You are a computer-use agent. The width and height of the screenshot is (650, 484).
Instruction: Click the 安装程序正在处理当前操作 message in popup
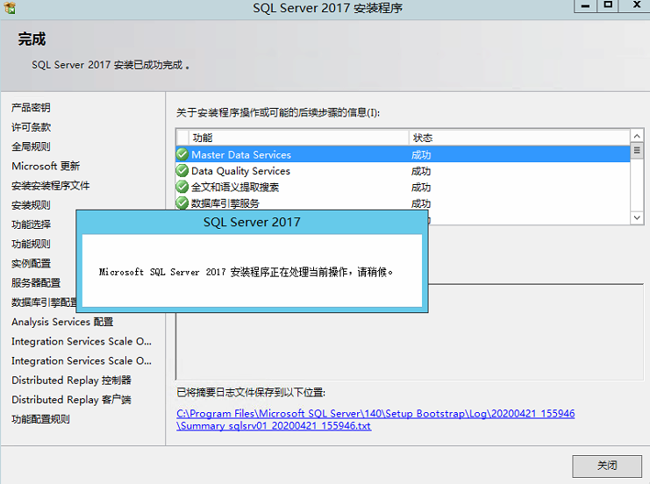[246, 272]
